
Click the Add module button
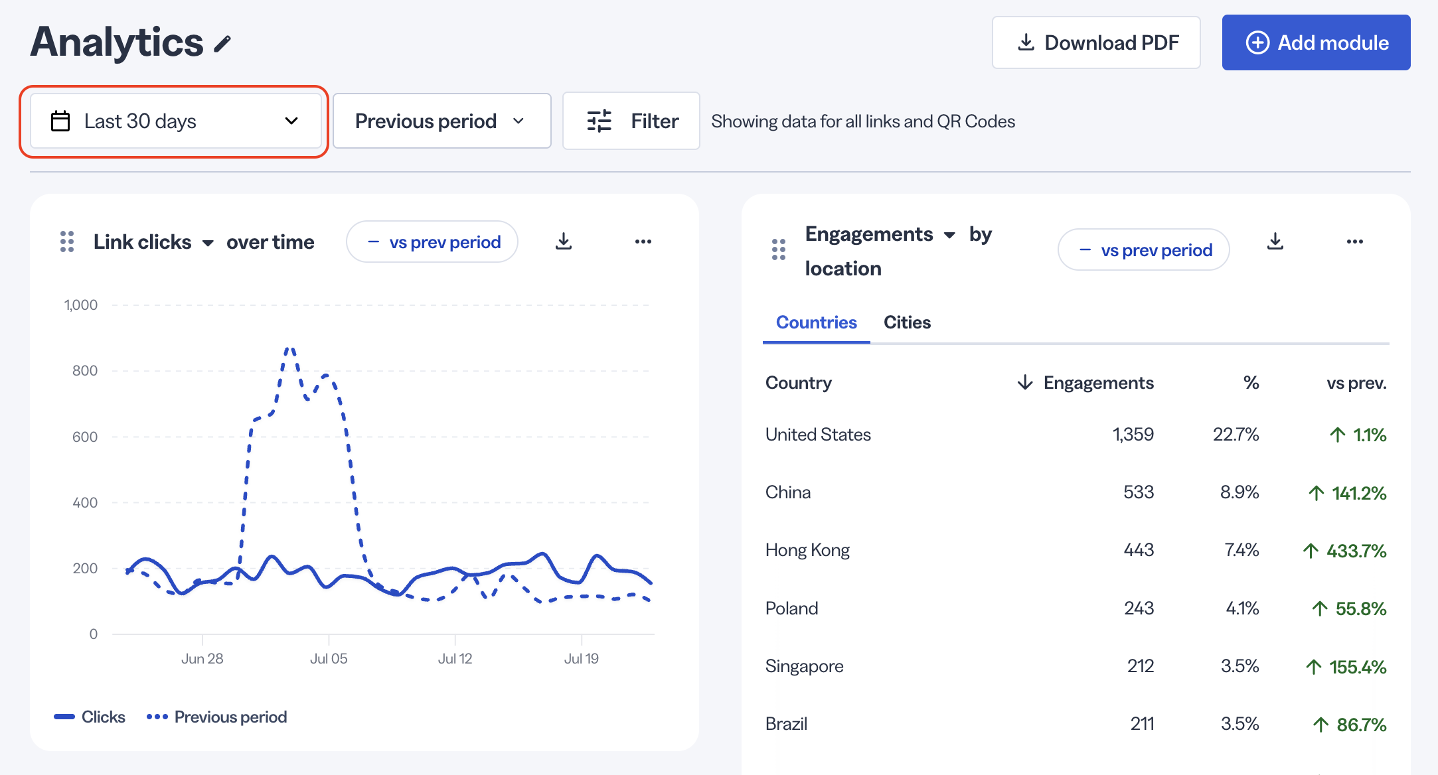click(1317, 42)
